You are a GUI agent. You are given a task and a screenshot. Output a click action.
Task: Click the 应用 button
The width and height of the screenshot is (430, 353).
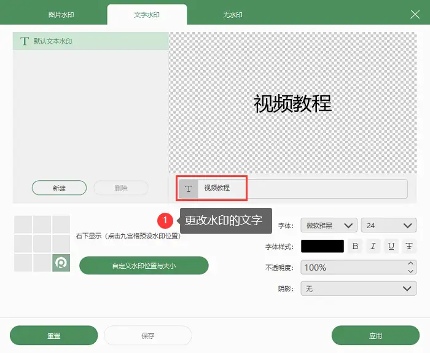[375, 335]
